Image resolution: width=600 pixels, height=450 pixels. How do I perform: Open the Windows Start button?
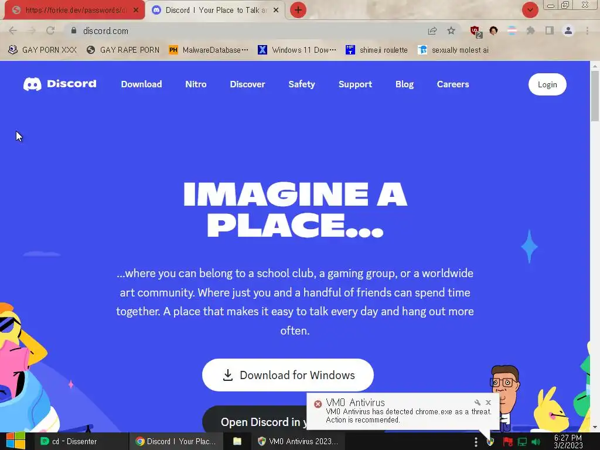16,441
